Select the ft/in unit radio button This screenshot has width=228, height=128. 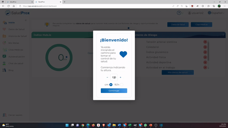tap(122, 84)
